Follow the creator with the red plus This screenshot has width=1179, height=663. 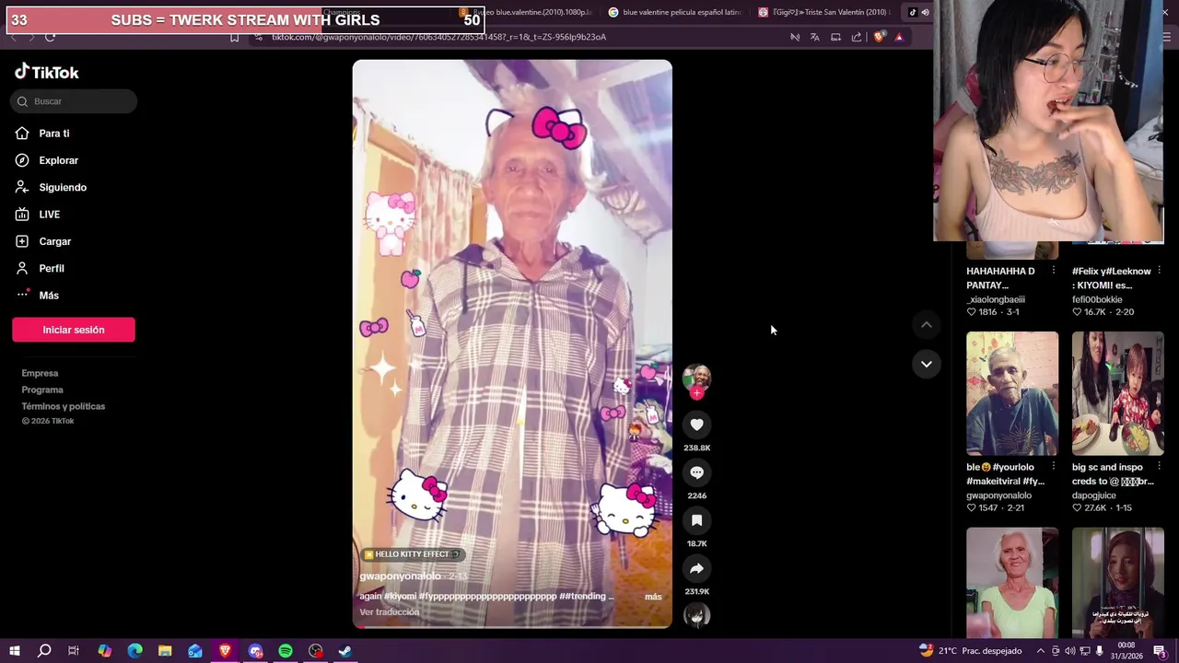(696, 393)
